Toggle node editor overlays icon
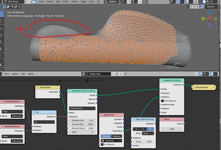The image size is (221, 150). pyautogui.click(x=212, y=74)
